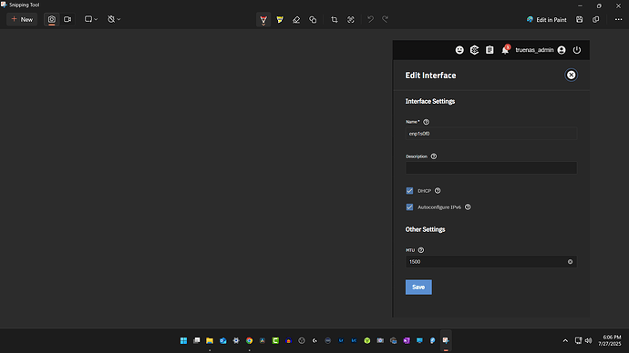Viewport: 629px width, 353px height.
Task: Open the Windows Start menu
Action: (184, 340)
